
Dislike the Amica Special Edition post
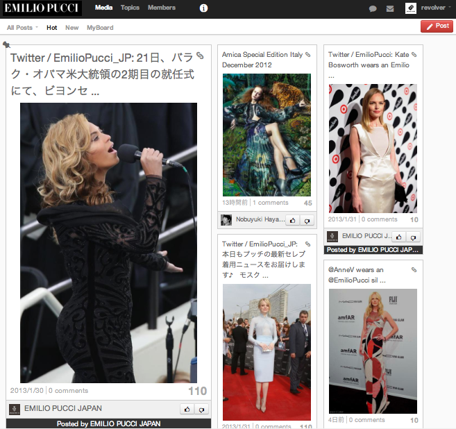tap(307, 221)
